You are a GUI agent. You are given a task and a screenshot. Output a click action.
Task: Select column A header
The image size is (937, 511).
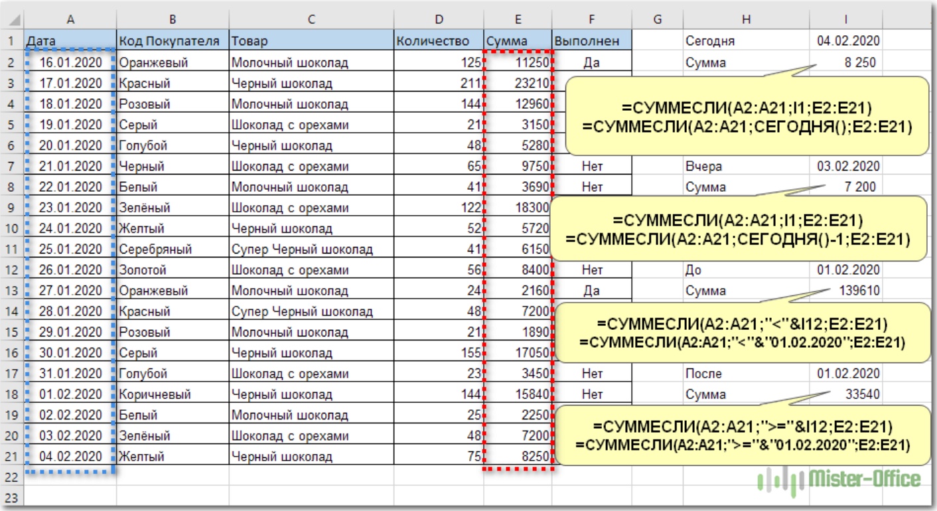coord(70,20)
